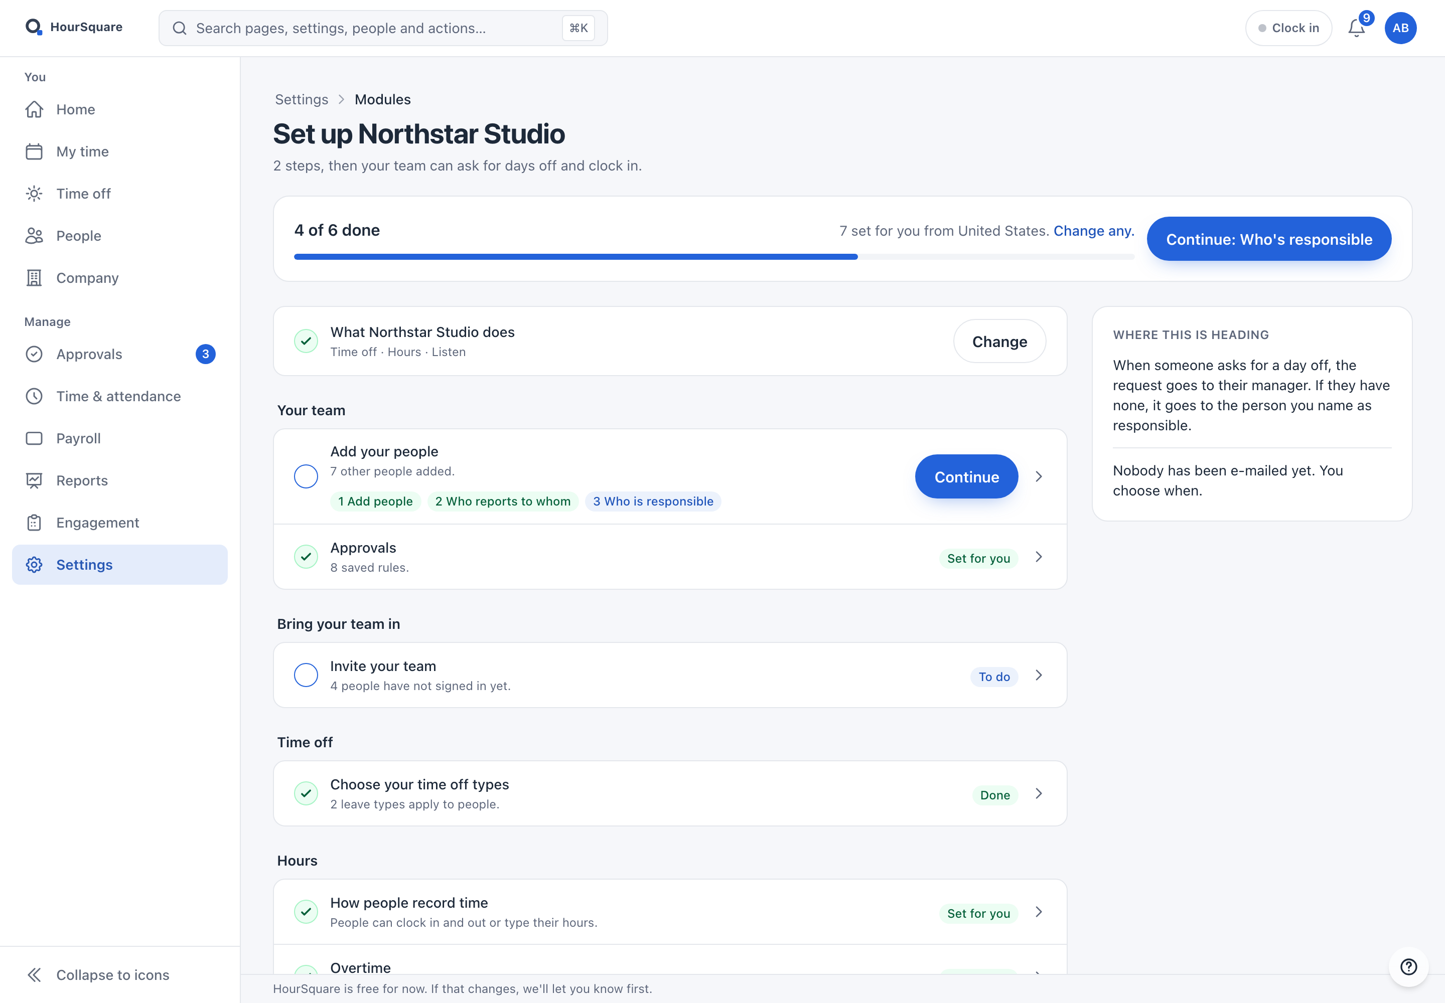
Task: Expand Choose your time off types chevron
Action: [x=1039, y=793]
